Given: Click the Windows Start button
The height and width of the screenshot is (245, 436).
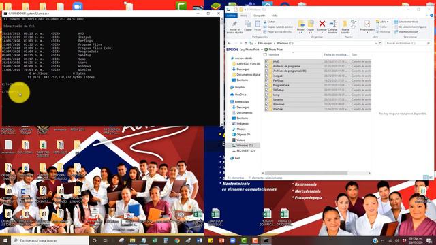Looking at the screenshot, I should pyautogui.click(x=5, y=240).
